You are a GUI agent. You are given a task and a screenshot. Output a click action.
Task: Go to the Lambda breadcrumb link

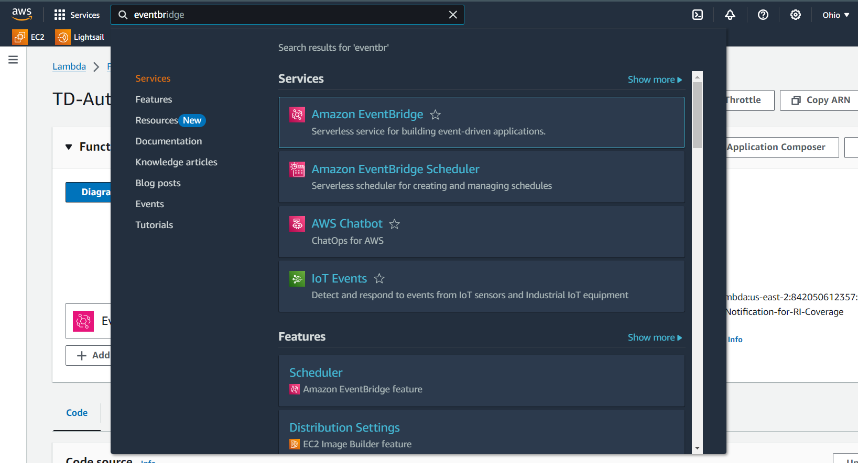(69, 66)
